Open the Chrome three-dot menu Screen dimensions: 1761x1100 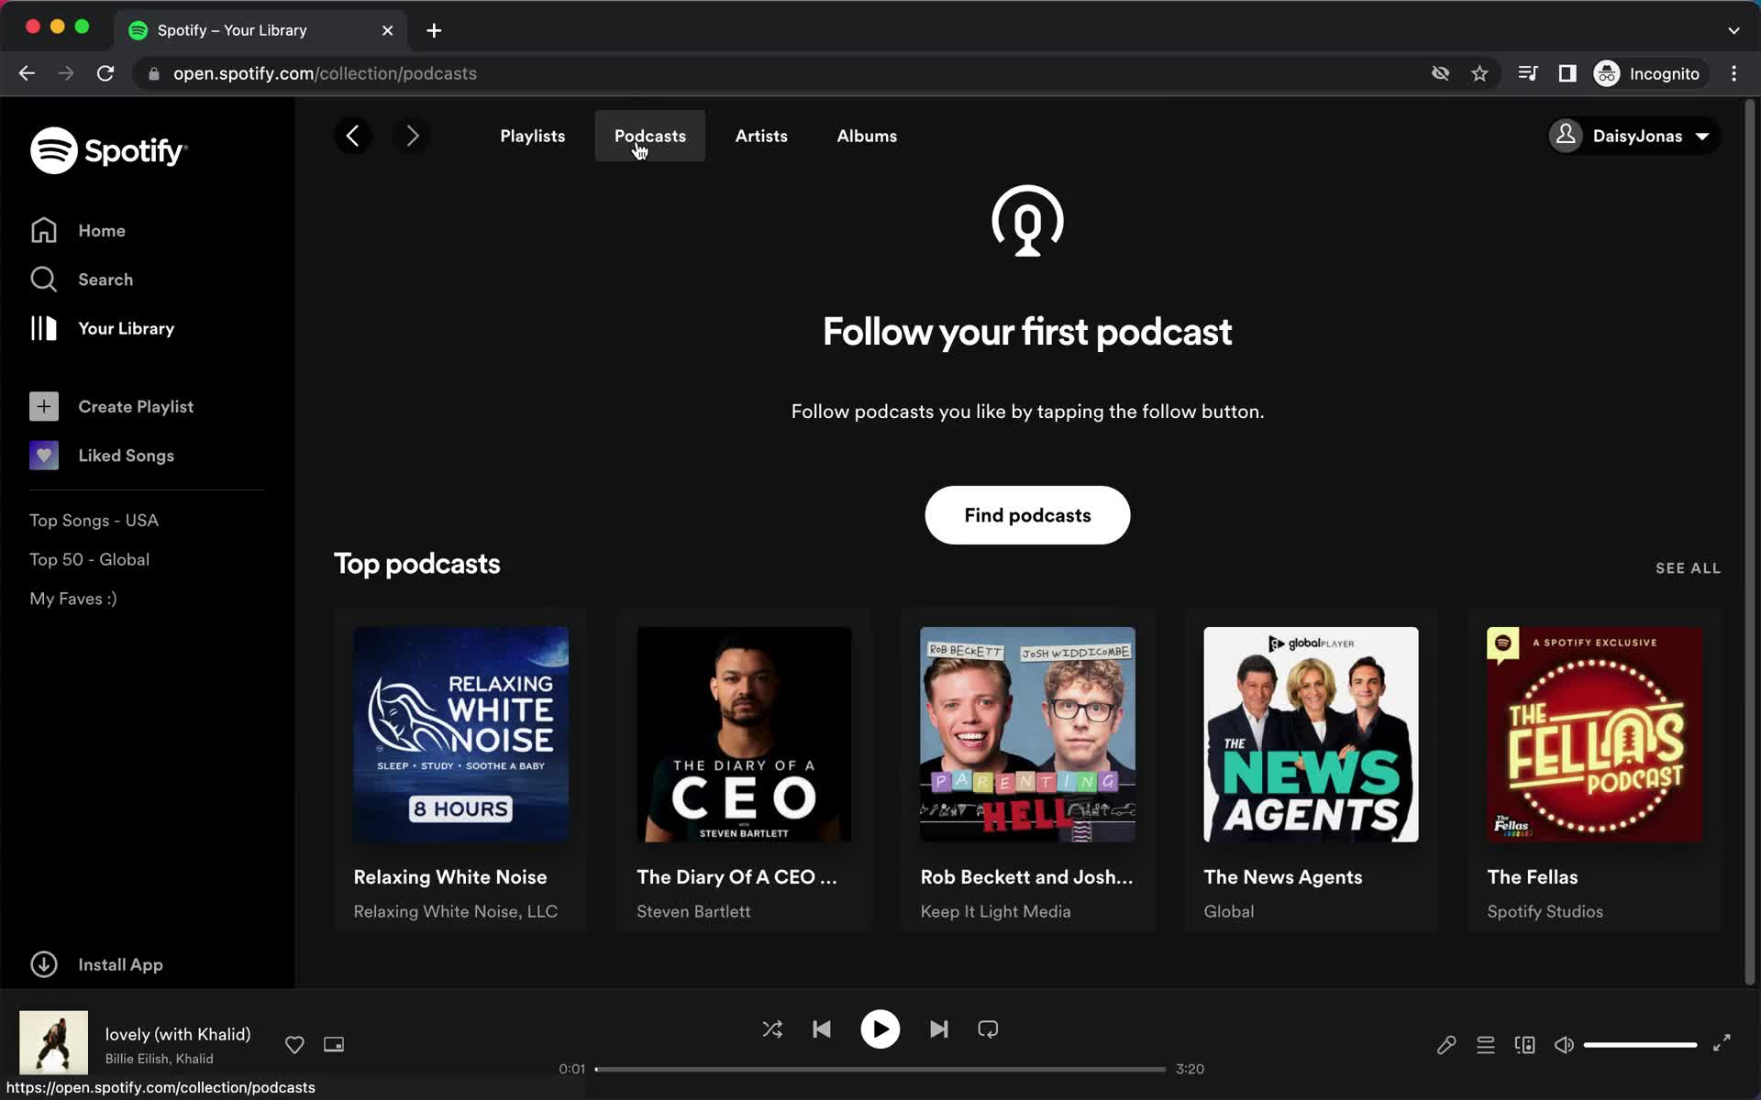[x=1733, y=73]
